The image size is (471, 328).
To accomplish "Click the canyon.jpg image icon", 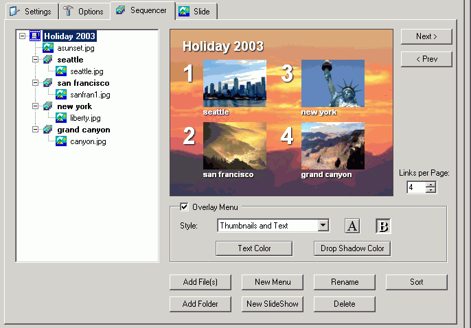I will (61, 141).
